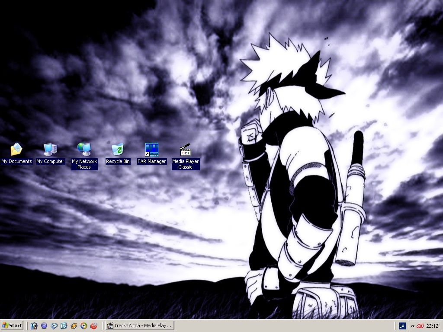Click the 22:12 system clock
Viewport: 443px width, 332px height.
[432, 326]
